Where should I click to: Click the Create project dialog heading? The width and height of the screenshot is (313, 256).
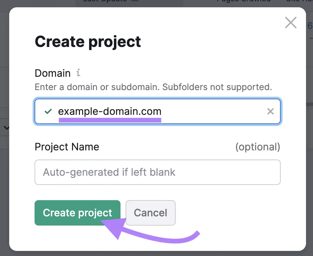click(x=88, y=41)
